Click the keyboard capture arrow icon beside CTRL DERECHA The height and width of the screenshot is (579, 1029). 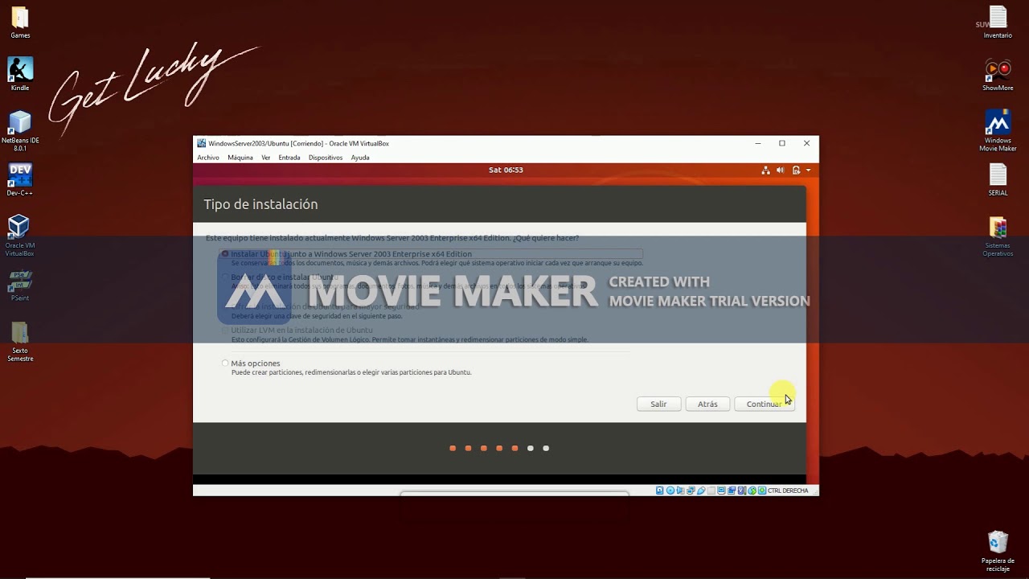[x=762, y=490]
